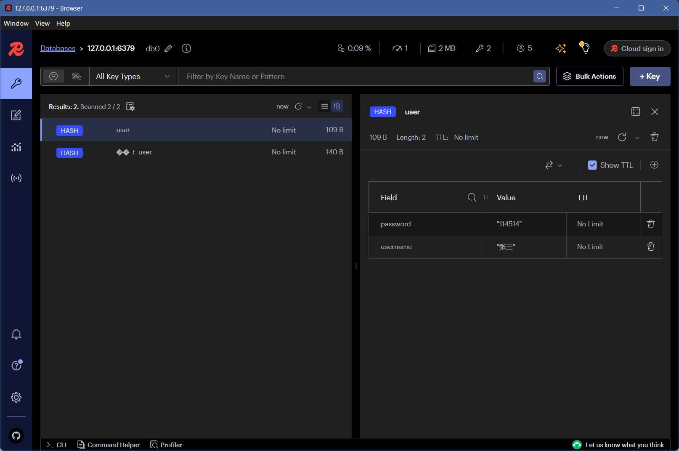Add a new key with + Key
Image resolution: width=679 pixels, height=451 pixels.
coord(650,76)
